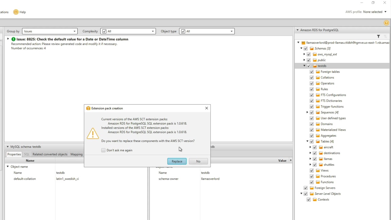Click the Replace button
391x220 pixels.
[177, 161]
